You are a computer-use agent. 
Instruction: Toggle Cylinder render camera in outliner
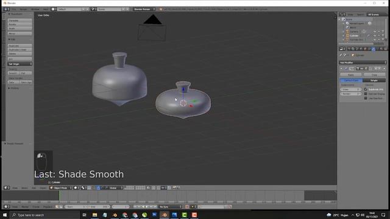click(383, 35)
